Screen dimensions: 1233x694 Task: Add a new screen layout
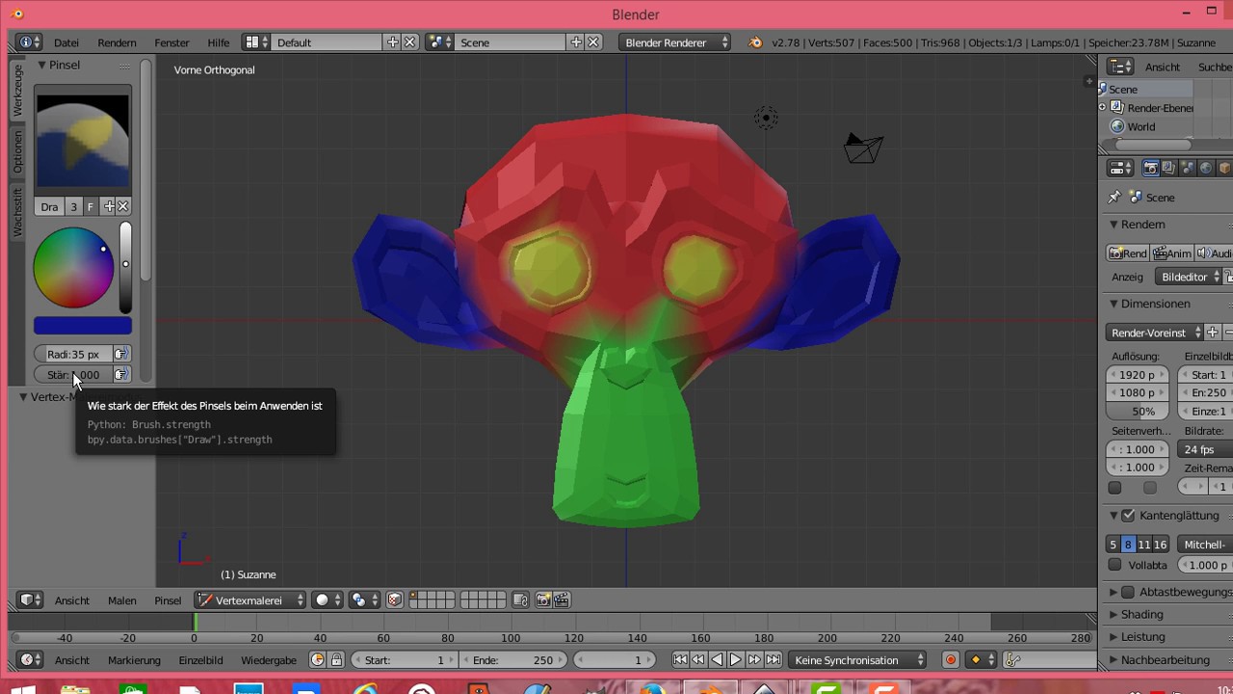coord(393,42)
